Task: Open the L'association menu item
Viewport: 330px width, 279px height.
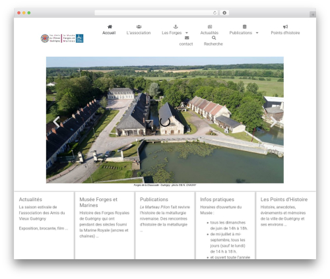Action: click(139, 33)
